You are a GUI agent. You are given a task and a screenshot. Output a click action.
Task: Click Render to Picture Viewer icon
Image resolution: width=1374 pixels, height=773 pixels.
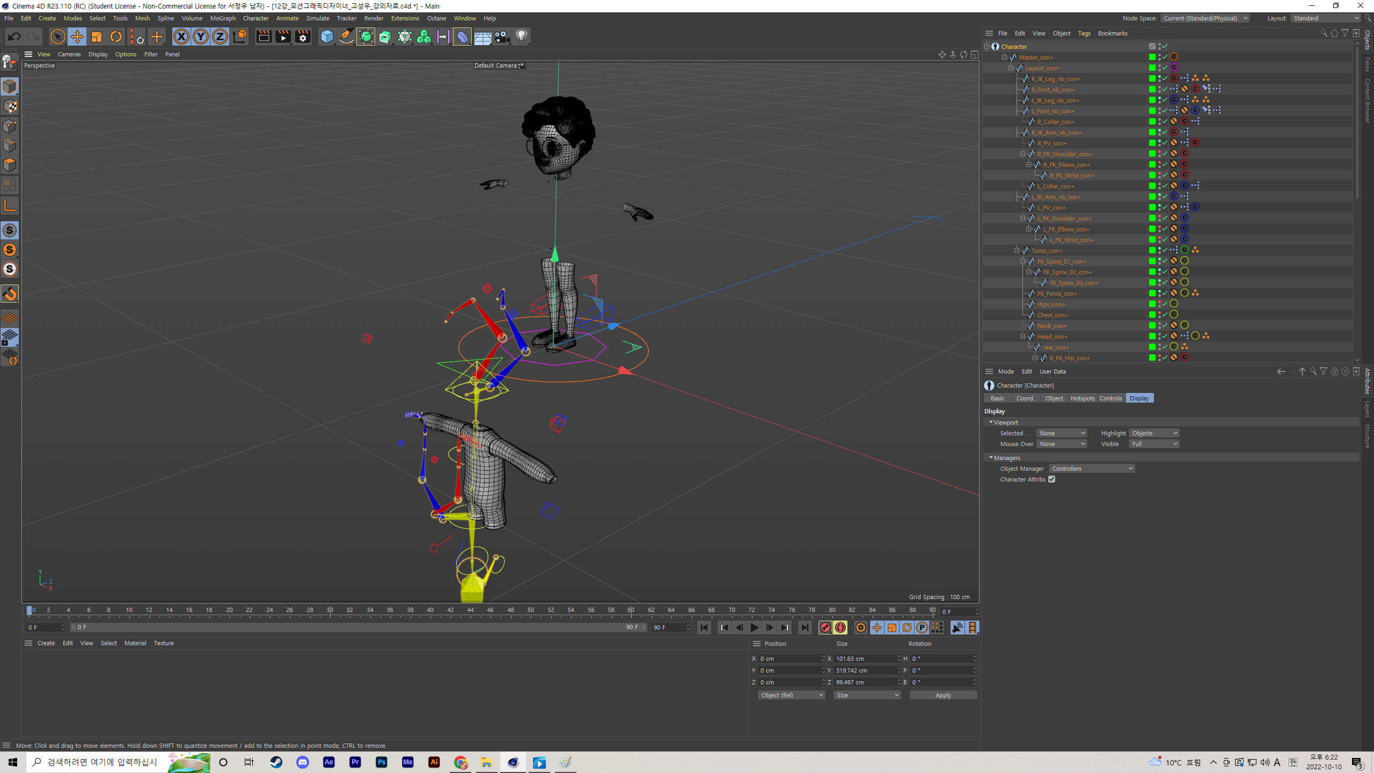(283, 37)
